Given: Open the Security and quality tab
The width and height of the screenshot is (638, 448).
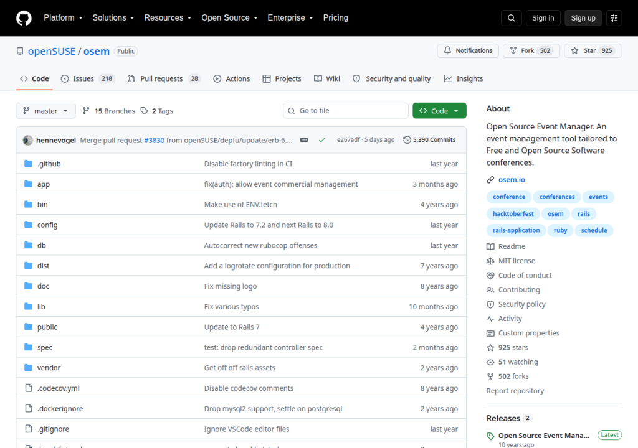Looking at the screenshot, I should pos(391,78).
